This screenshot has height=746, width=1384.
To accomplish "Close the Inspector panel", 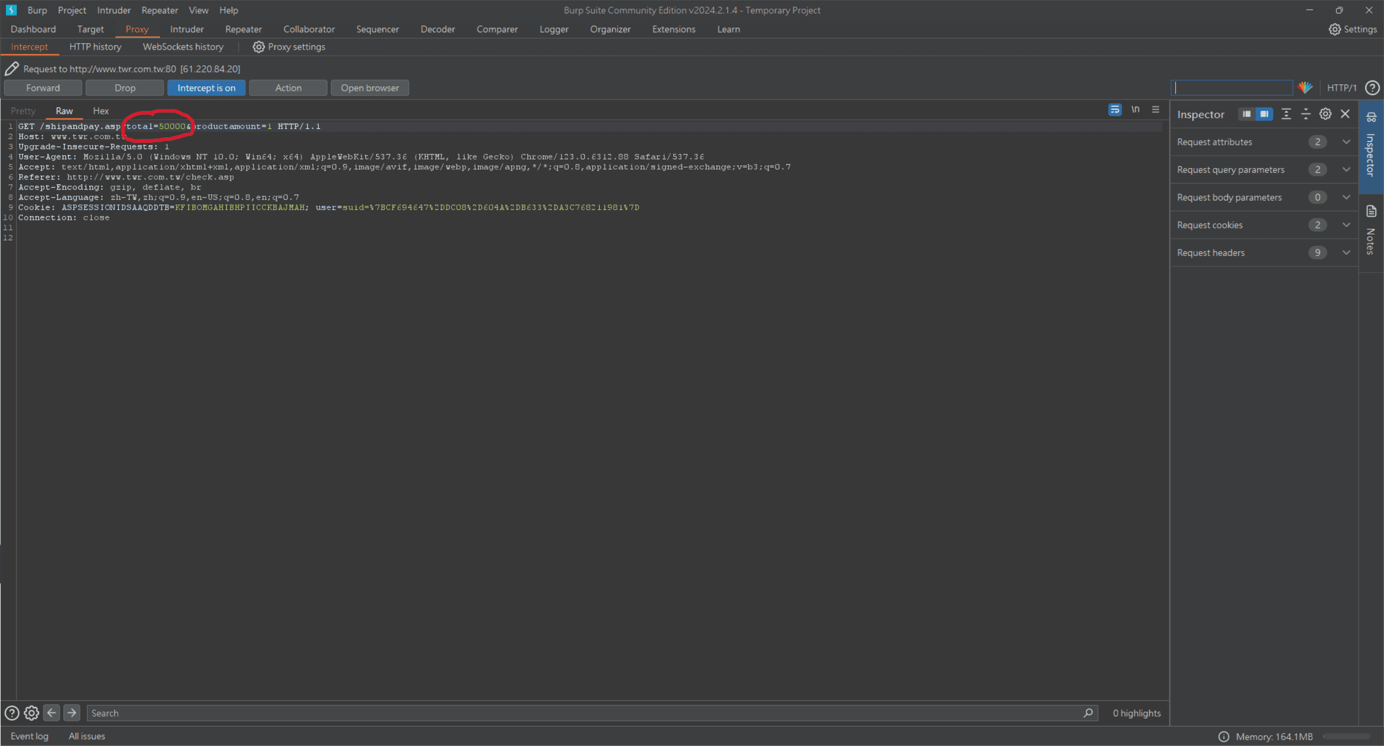I will (x=1345, y=114).
